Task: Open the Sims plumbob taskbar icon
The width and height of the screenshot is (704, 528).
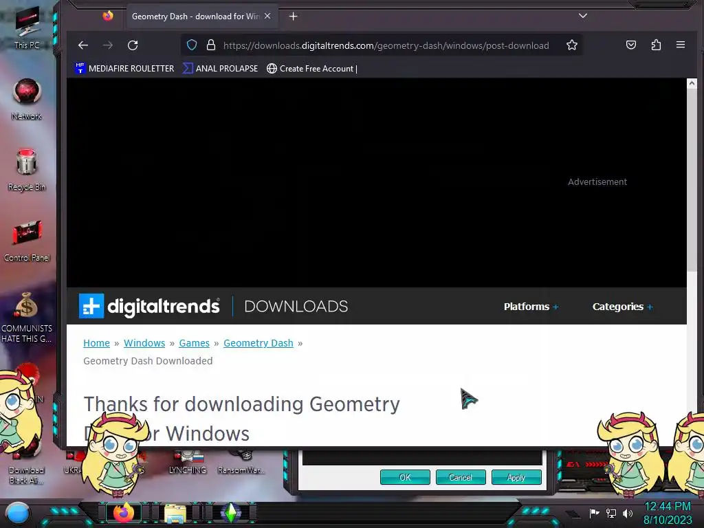Action: [x=231, y=513]
